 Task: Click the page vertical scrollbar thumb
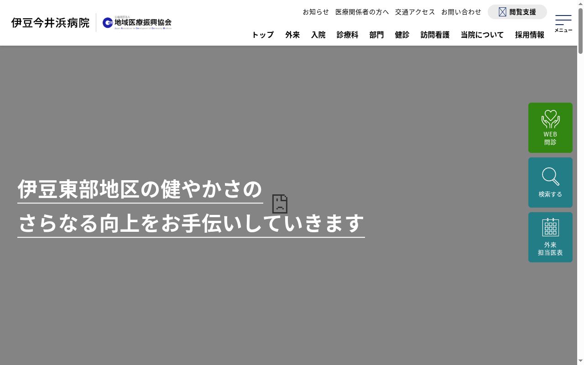pos(580,31)
